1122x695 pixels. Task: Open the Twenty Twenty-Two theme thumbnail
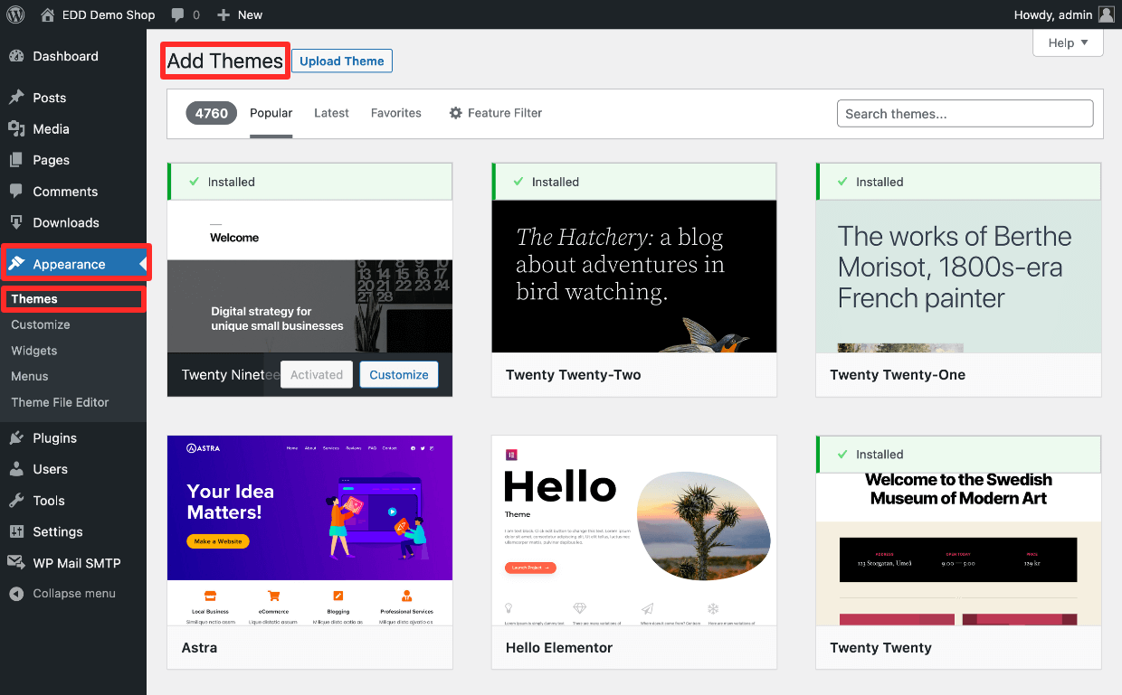[x=634, y=277]
